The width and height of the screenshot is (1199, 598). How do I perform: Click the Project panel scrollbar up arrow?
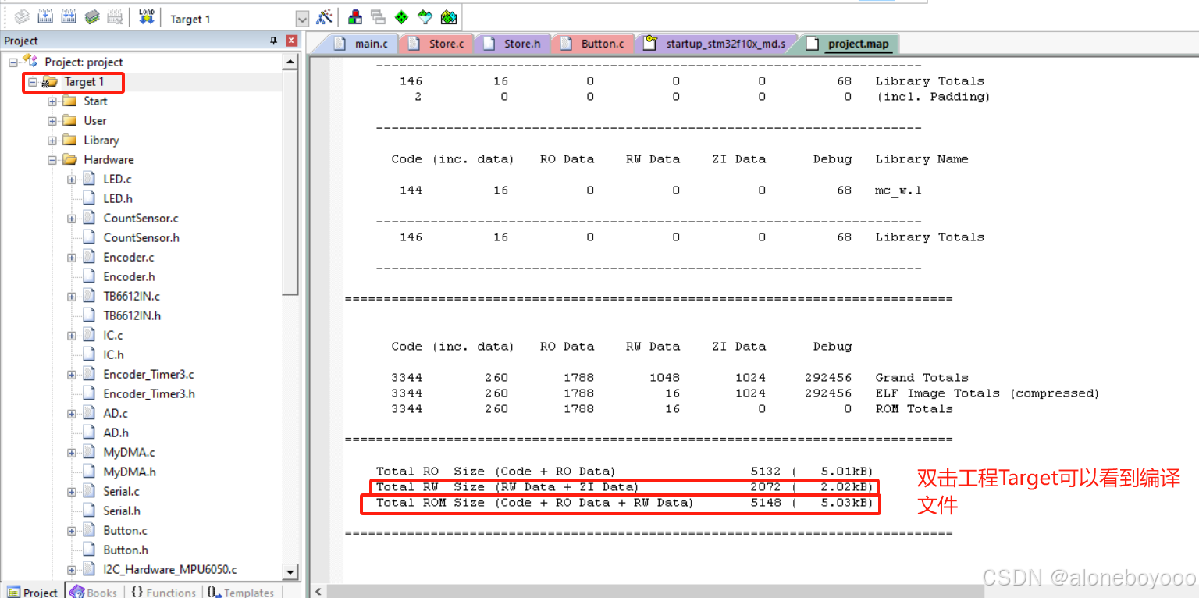[290, 61]
